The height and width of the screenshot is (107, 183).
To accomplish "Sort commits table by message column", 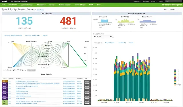I will (x=18, y=79).
